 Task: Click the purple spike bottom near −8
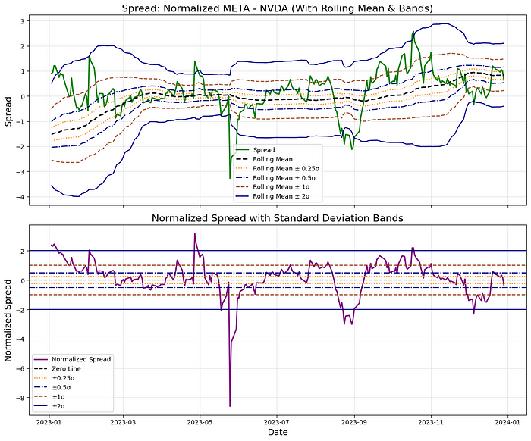230,405
